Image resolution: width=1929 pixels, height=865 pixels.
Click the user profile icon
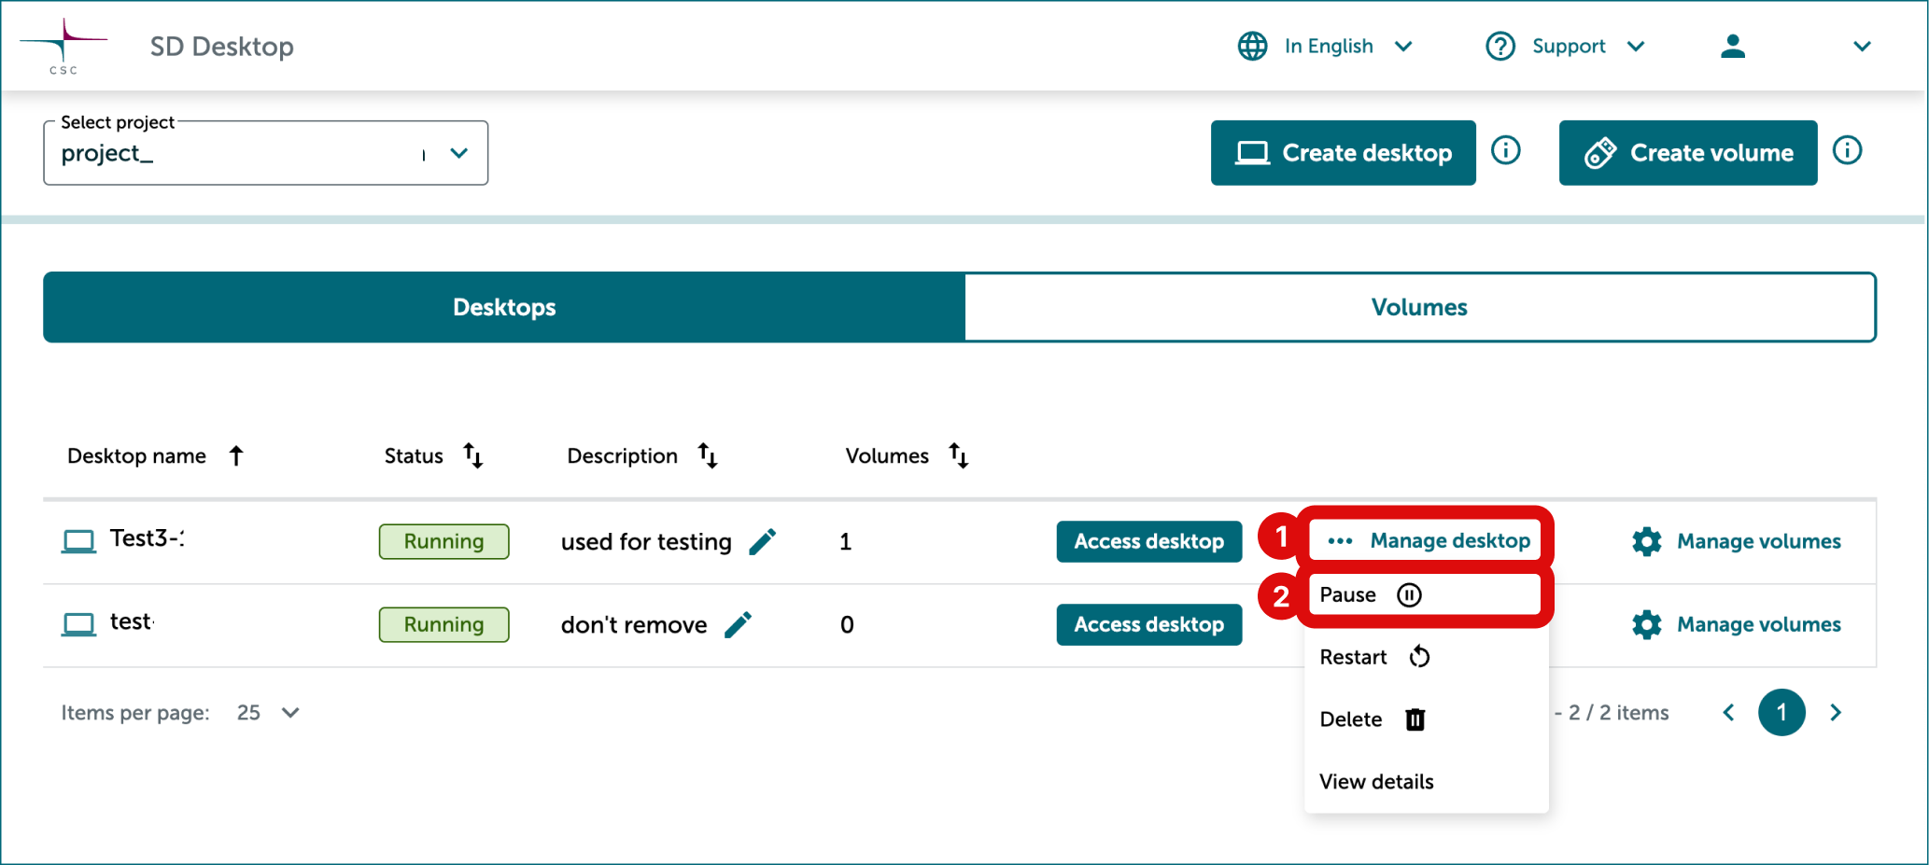(x=1733, y=46)
